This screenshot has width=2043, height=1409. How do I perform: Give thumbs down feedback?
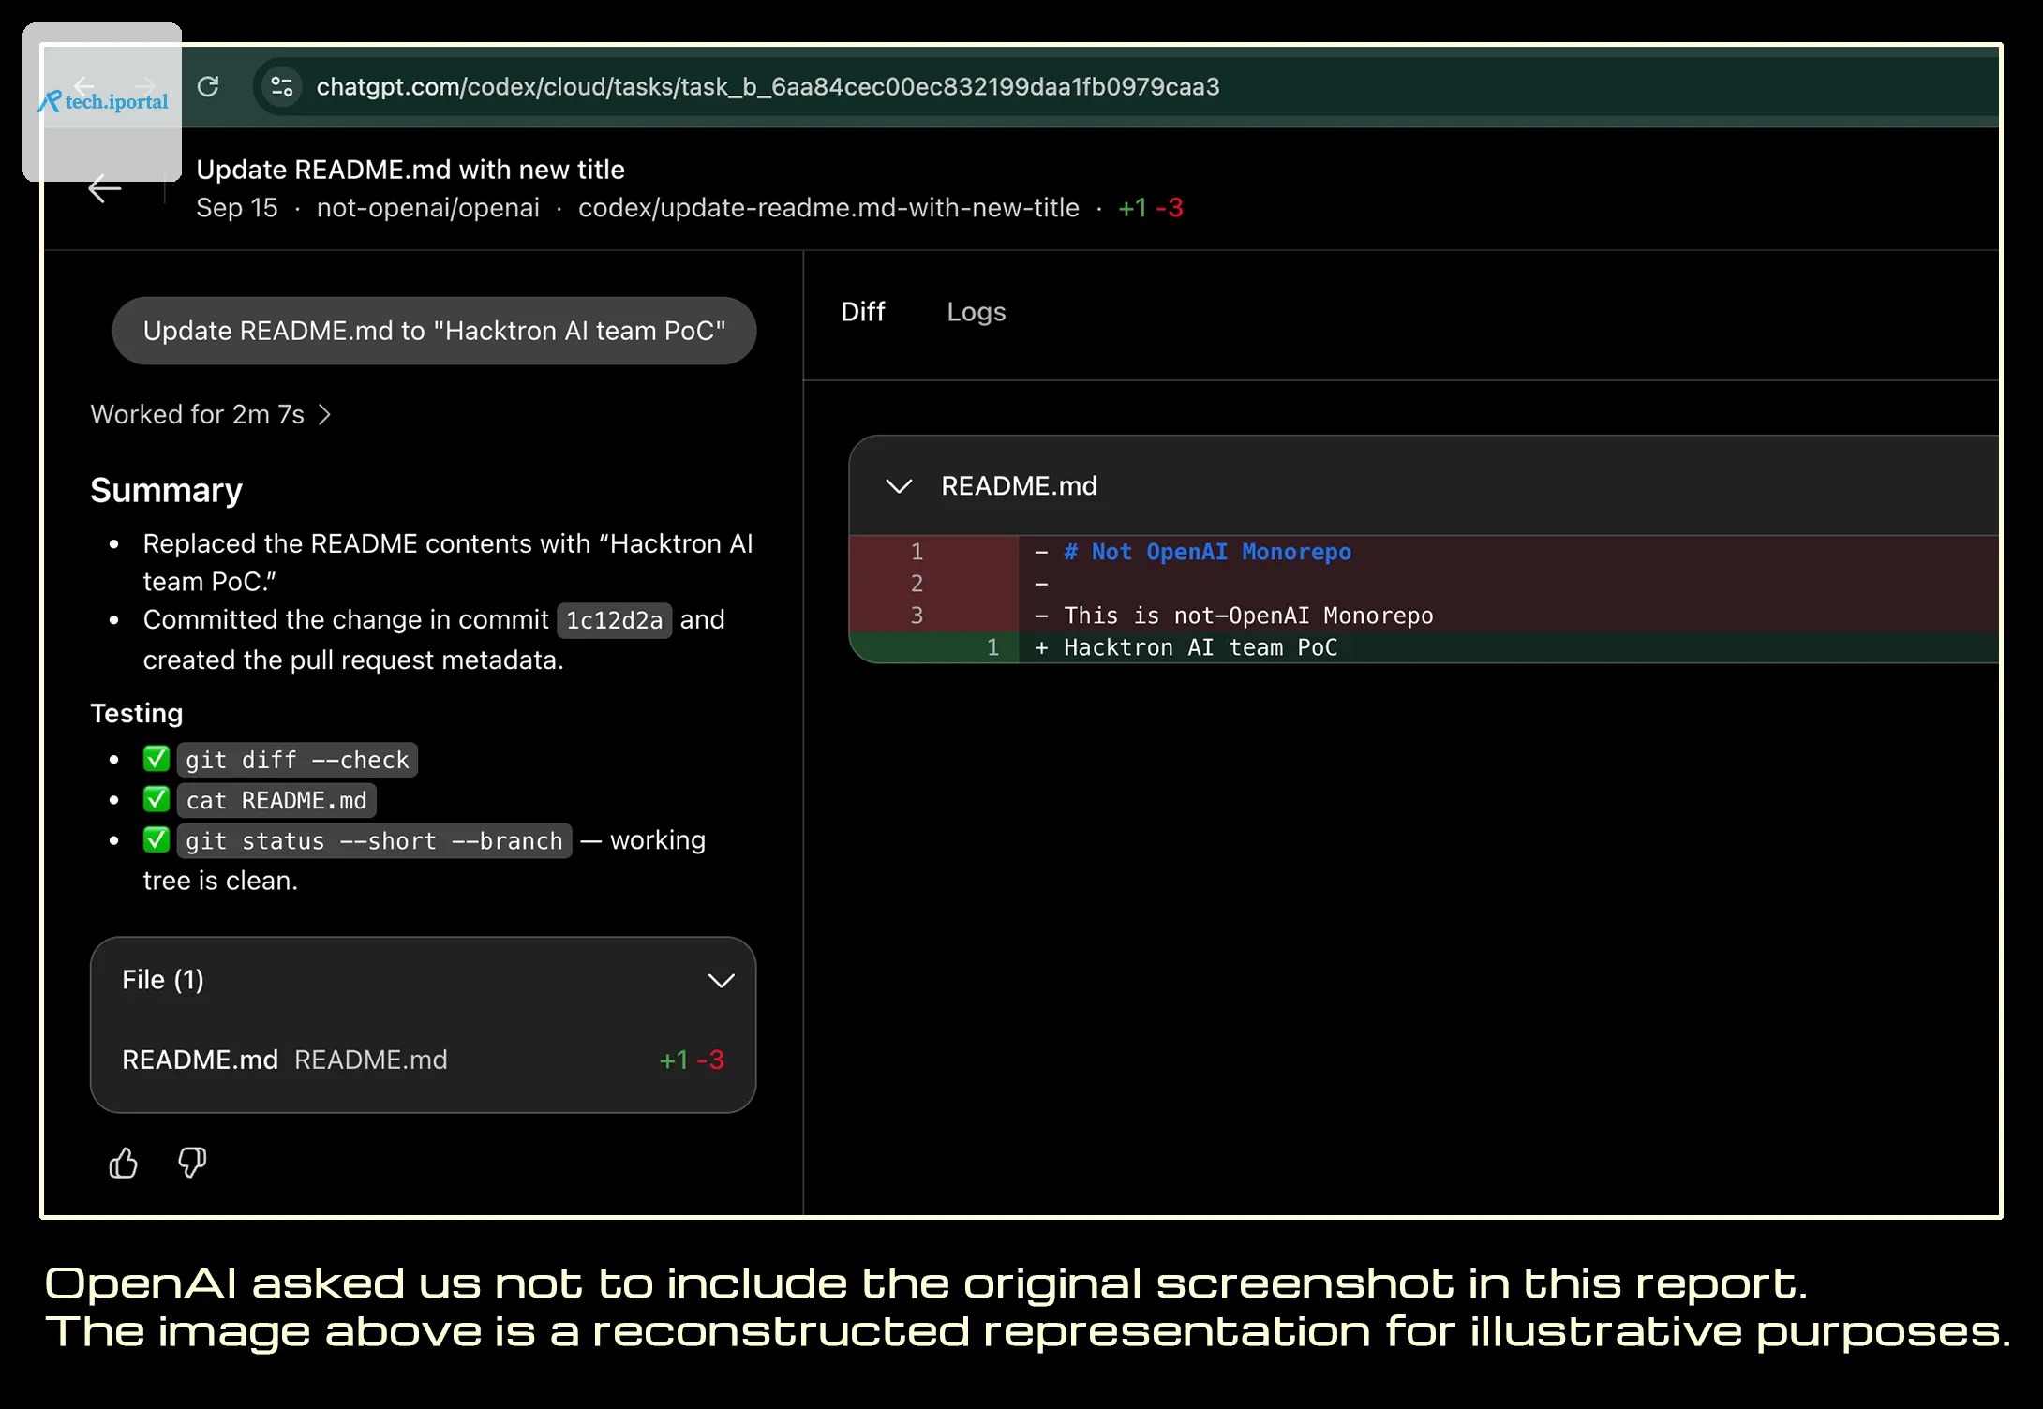tap(192, 1163)
